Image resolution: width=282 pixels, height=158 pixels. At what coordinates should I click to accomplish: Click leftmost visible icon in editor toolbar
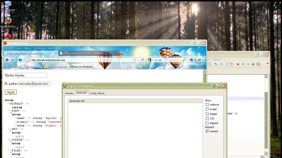pyautogui.click(x=209, y=65)
